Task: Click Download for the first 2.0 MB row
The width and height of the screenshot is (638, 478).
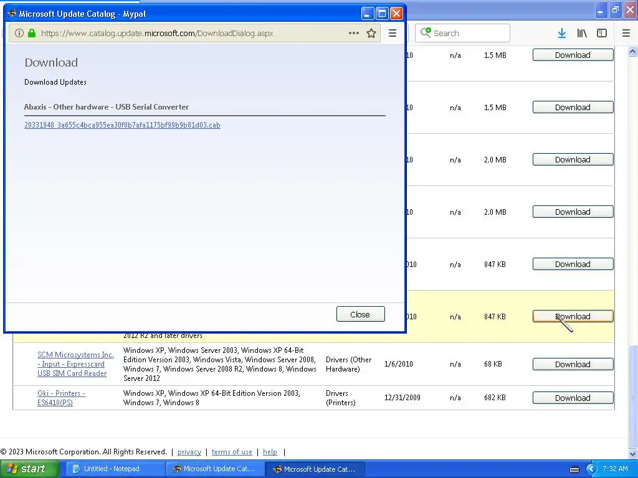Action: pyautogui.click(x=573, y=159)
